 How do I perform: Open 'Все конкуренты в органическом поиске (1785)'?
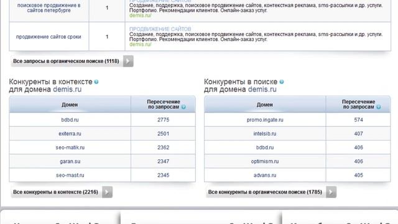click(265, 192)
